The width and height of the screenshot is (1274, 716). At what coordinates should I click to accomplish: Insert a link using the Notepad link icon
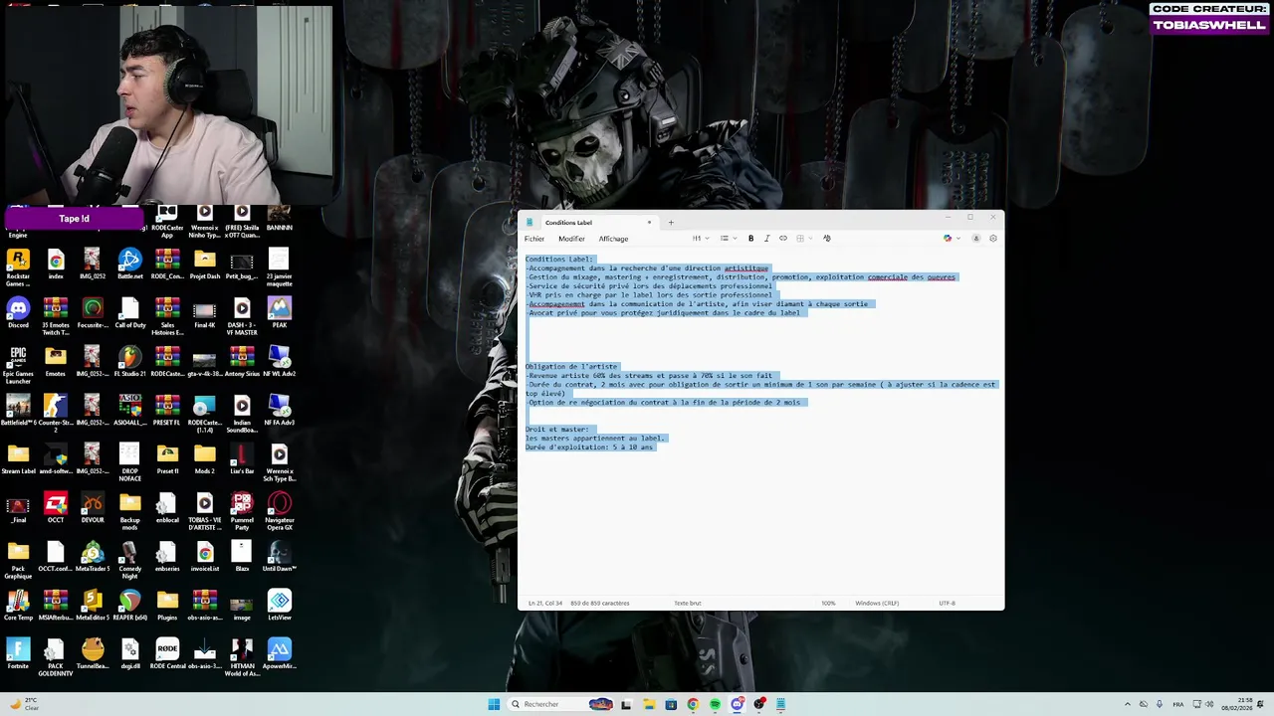[x=783, y=239]
